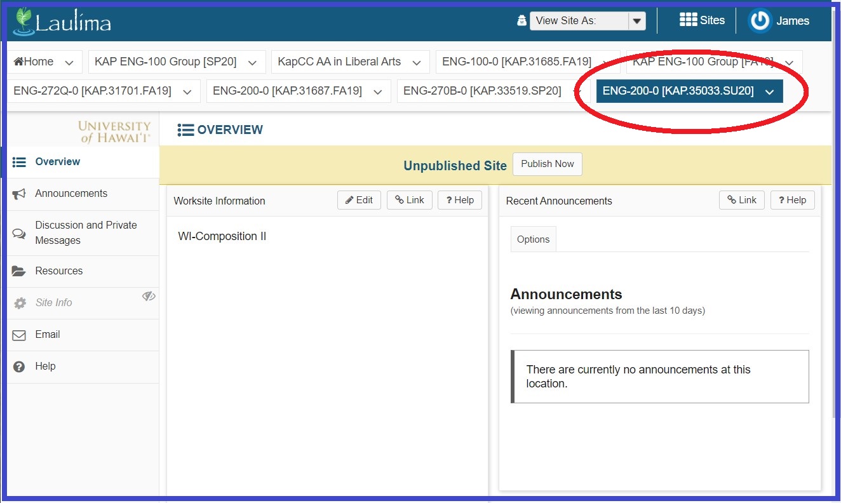The height and width of the screenshot is (503, 841).
Task: Click Edit in Worksite Information panel
Action: (359, 200)
